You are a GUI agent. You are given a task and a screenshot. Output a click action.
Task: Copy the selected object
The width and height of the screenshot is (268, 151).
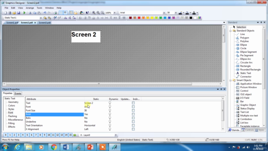(x=34, y=13)
